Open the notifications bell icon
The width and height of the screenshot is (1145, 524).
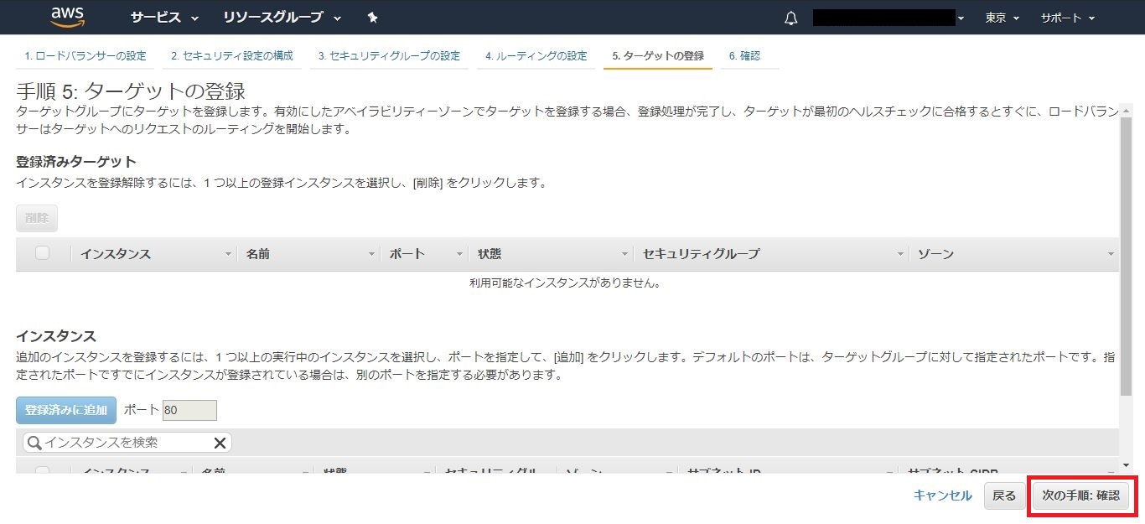[x=790, y=18]
